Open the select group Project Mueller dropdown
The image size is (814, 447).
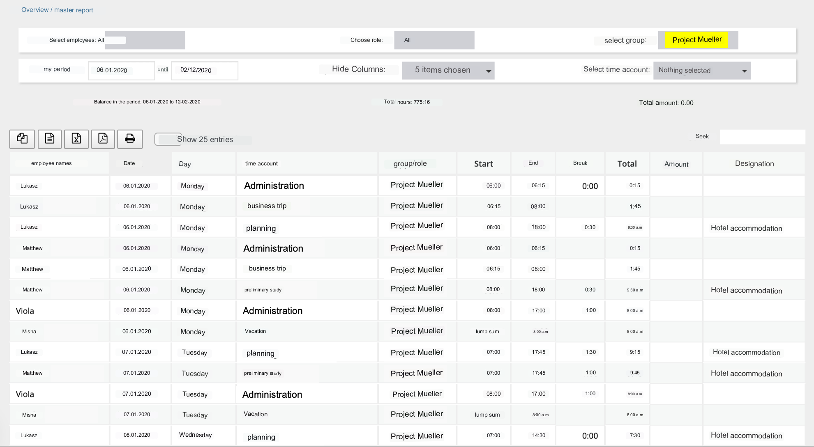698,40
